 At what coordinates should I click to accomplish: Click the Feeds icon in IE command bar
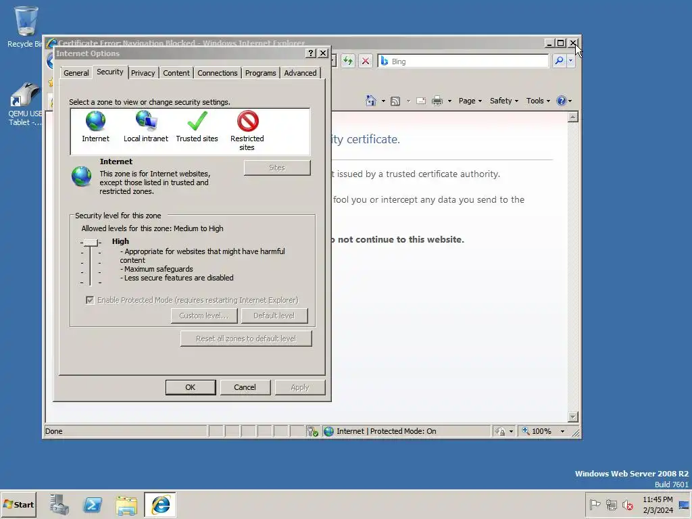(395, 101)
